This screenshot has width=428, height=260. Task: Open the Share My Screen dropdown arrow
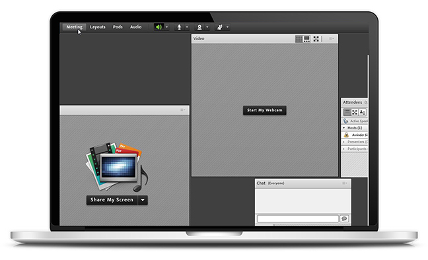point(143,200)
